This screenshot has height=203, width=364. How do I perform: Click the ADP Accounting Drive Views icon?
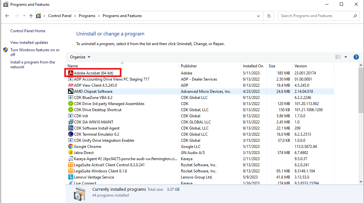(70, 79)
